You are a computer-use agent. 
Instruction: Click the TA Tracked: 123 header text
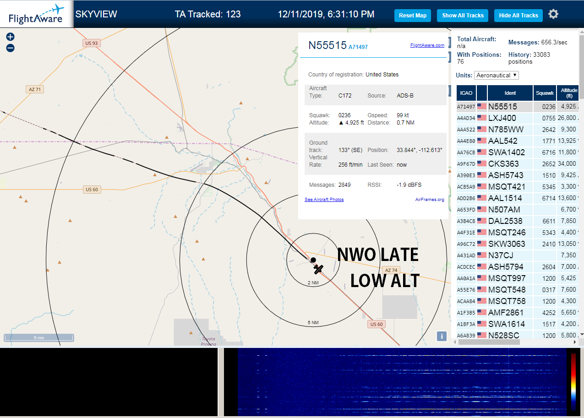207,14
